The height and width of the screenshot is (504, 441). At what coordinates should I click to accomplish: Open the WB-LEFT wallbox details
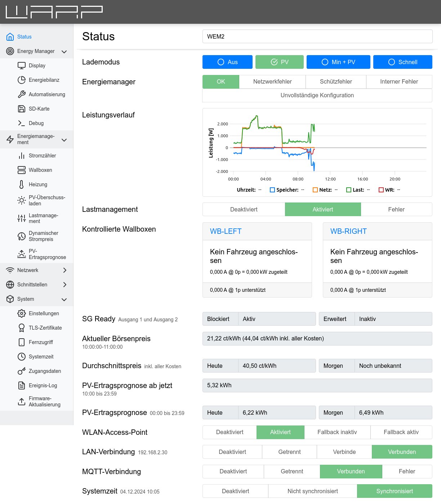tap(226, 231)
